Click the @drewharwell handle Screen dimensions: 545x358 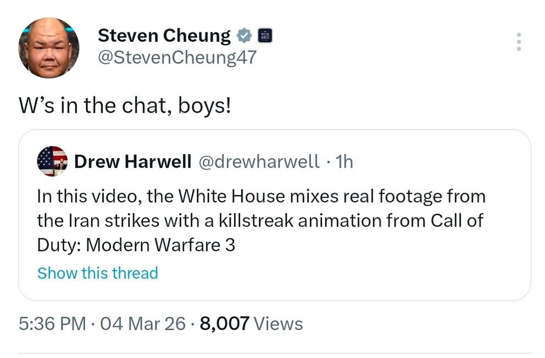(x=258, y=161)
